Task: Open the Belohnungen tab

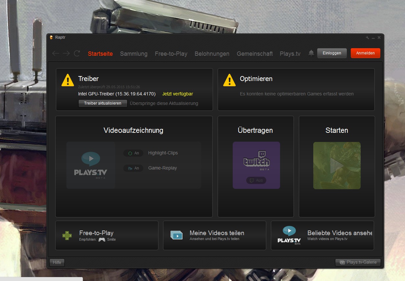Action: tap(212, 54)
